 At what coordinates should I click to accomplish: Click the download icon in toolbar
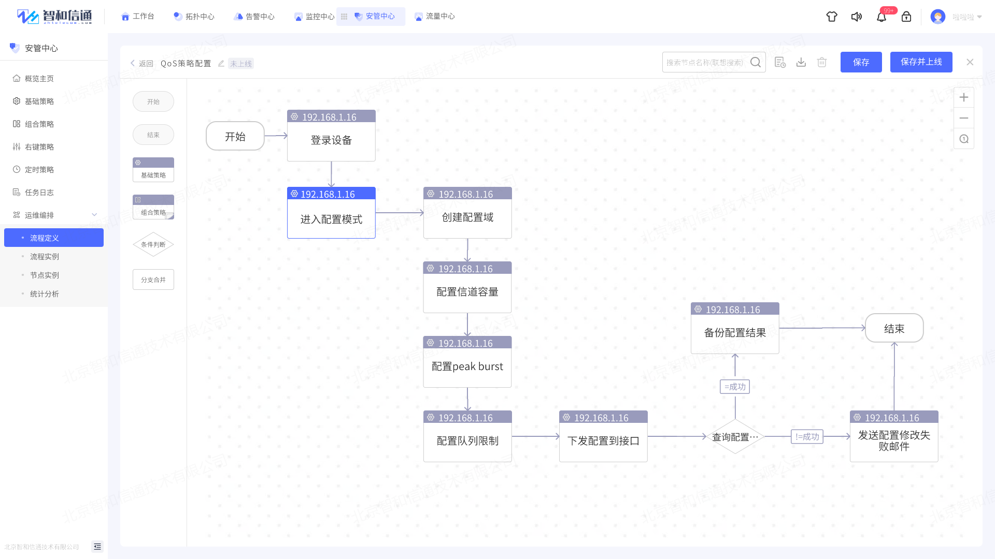801,62
